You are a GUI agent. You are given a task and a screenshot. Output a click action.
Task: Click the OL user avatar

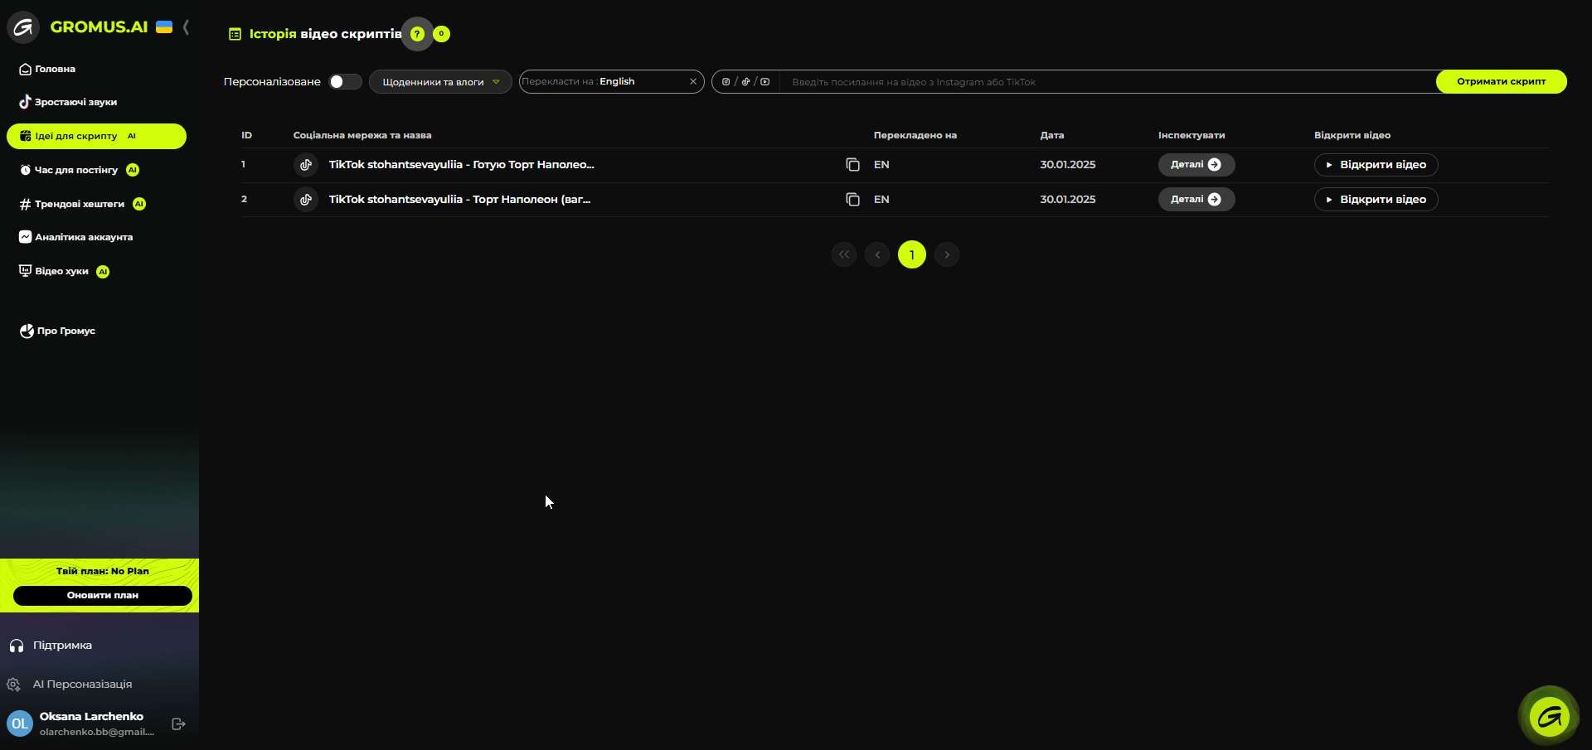(20, 723)
